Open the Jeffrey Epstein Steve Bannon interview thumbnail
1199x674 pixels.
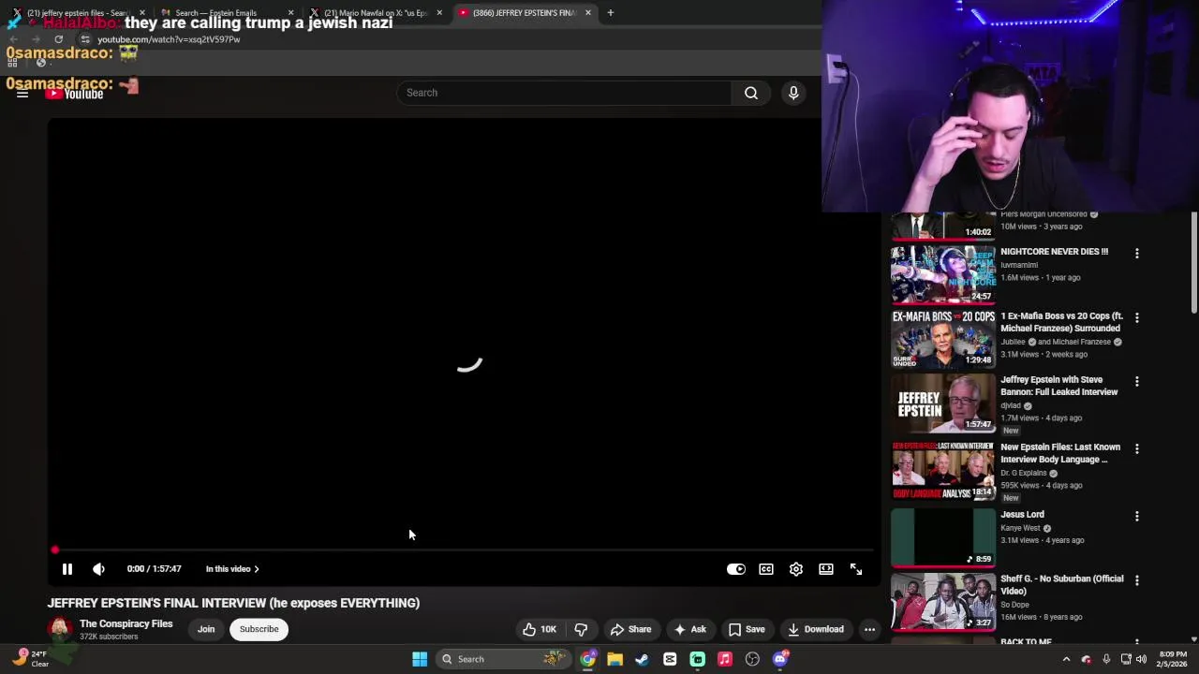[943, 403]
